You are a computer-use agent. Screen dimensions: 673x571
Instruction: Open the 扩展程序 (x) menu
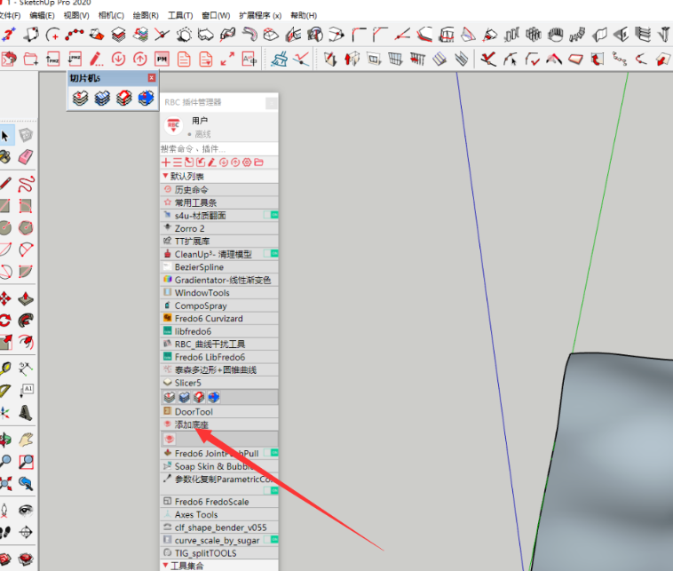[260, 15]
